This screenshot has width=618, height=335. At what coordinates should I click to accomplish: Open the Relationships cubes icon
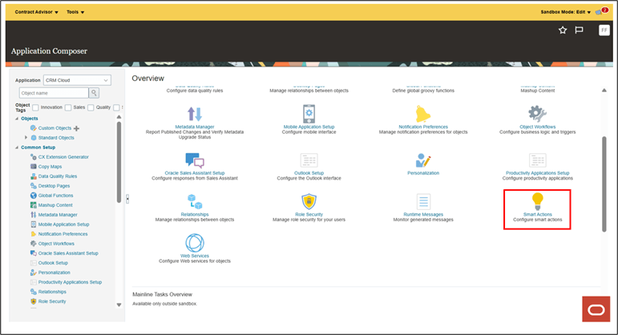pyautogui.click(x=195, y=201)
